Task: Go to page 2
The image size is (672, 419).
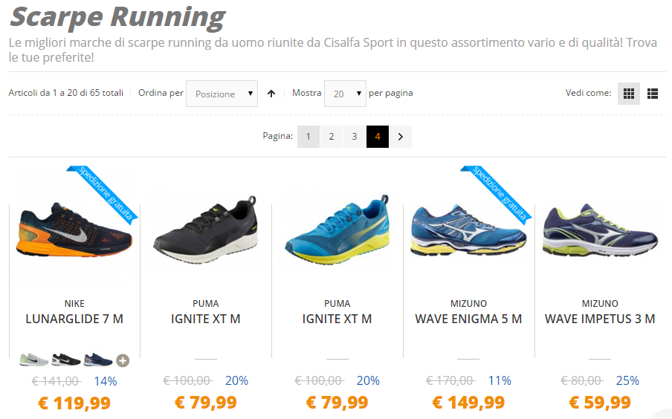Action: click(x=332, y=137)
